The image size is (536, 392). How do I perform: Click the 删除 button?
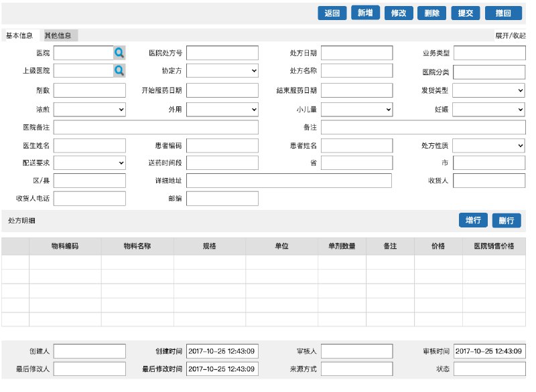coord(431,13)
